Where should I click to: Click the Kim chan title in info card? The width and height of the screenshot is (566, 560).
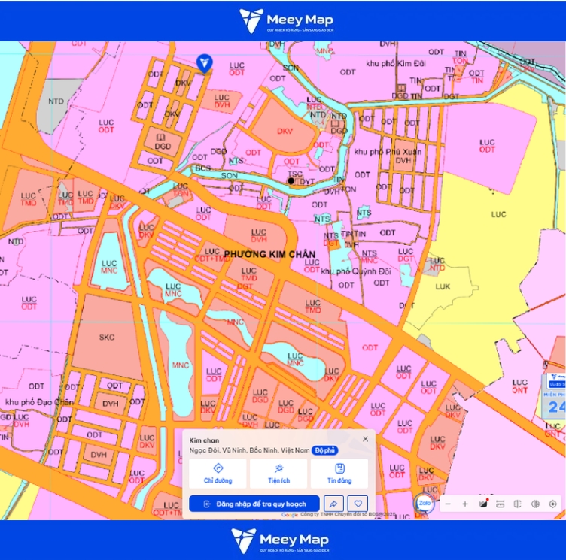point(204,440)
